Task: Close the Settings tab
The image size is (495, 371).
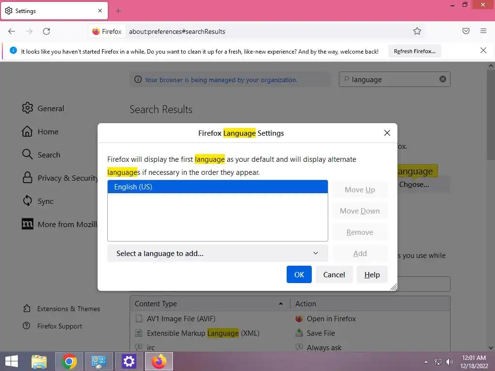Action: (x=100, y=11)
